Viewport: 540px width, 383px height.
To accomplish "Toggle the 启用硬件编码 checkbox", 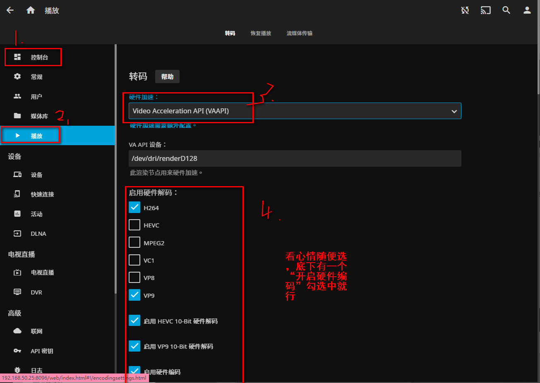I will (134, 371).
